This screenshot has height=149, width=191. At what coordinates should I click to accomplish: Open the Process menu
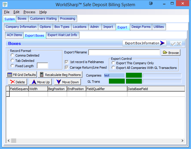coord(29,12)
